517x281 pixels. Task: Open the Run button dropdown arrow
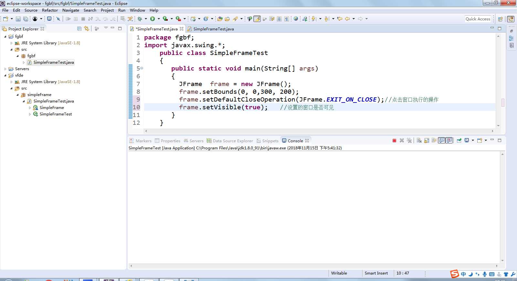[x=159, y=19]
